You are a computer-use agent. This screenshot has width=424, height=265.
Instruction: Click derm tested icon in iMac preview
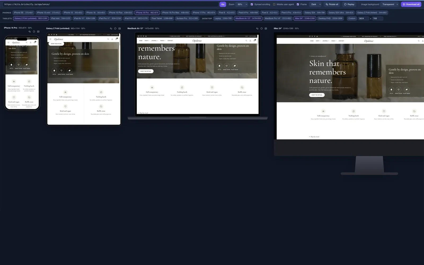pos(399,90)
